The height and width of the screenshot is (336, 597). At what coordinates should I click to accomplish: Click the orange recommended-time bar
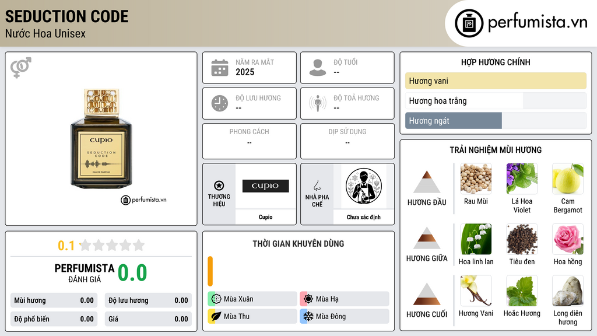pos(210,271)
